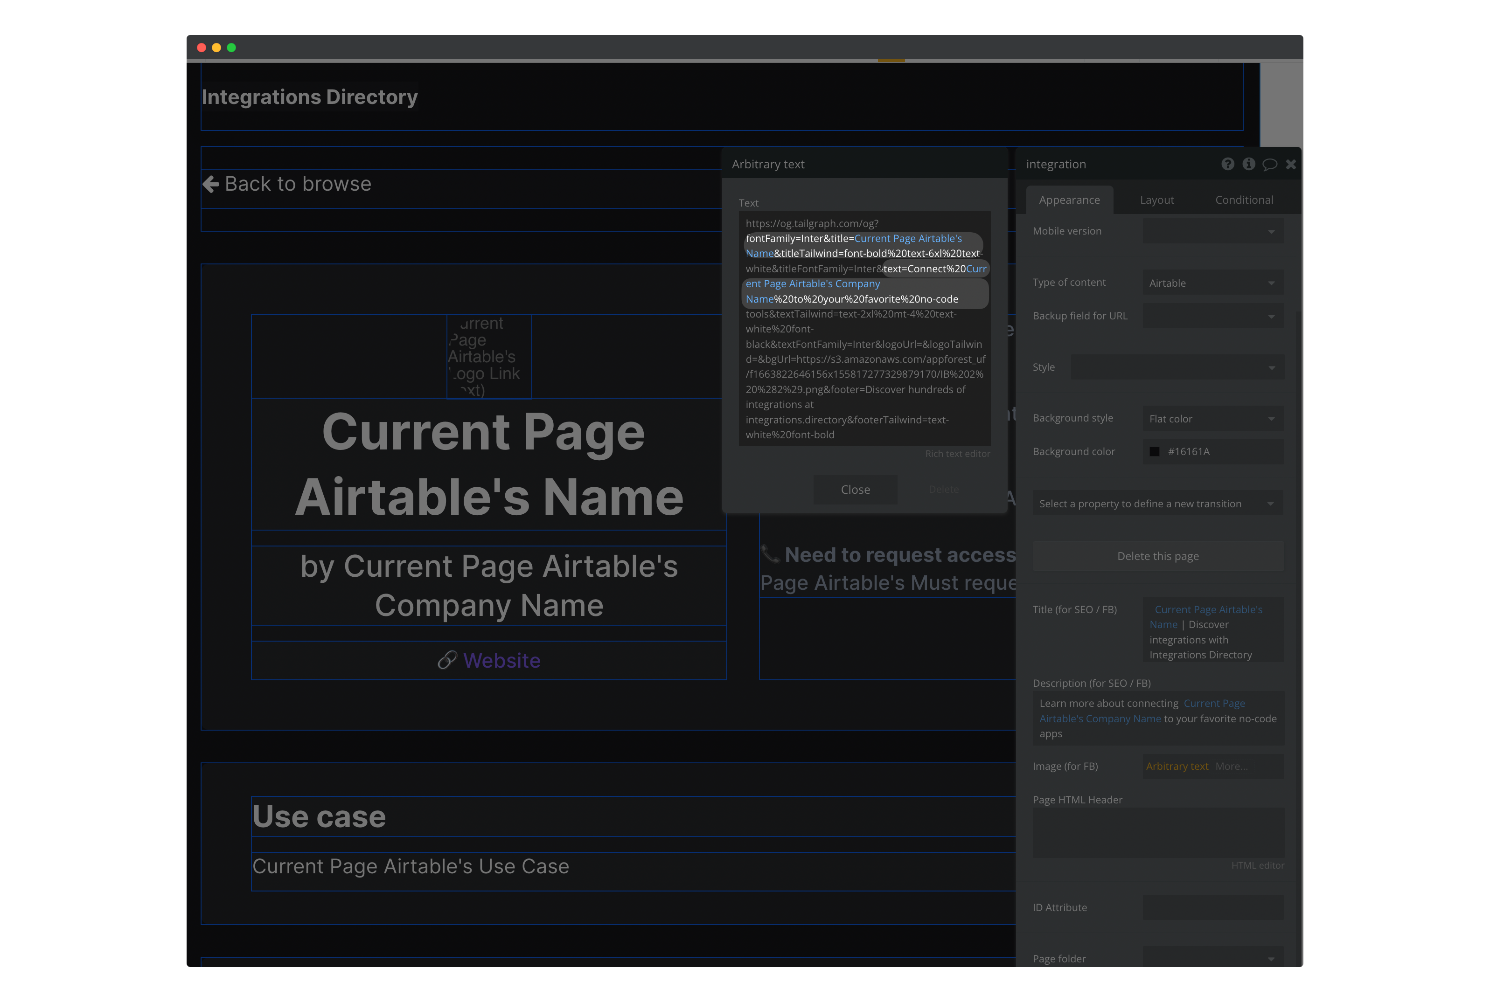Open the Type of content dropdown
The height and width of the screenshot is (1002, 1490).
pyautogui.click(x=1212, y=283)
